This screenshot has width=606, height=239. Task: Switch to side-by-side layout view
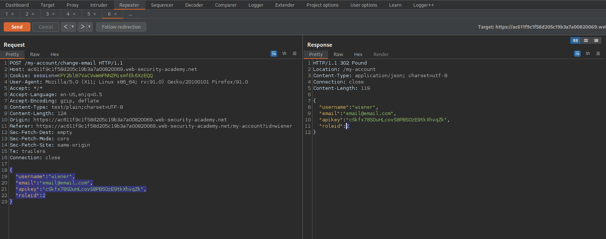tap(575, 40)
